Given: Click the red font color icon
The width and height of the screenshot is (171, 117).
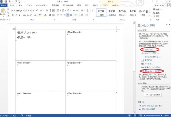Looking at the screenshot, I should tap(45, 15).
